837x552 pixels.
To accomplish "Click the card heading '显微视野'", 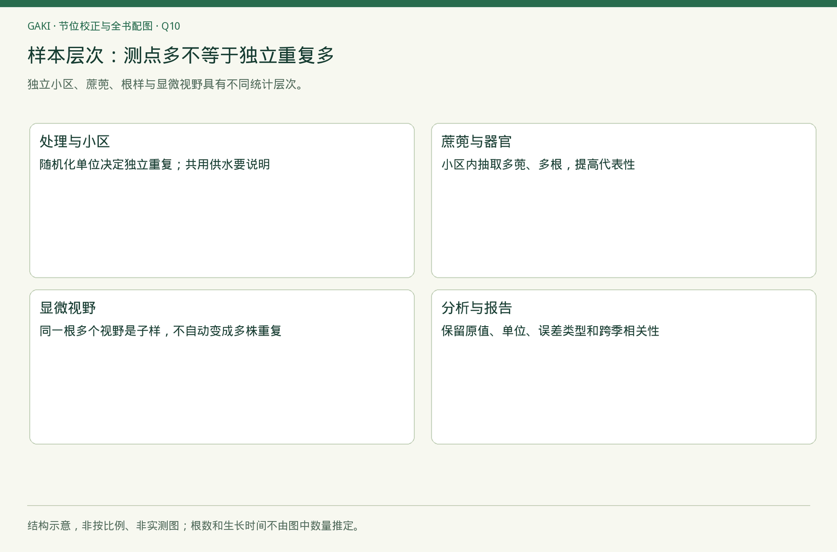I will 67,307.
